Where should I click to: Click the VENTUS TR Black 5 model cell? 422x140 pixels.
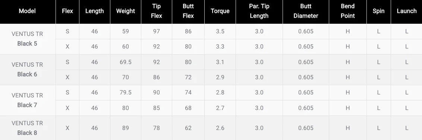pos(27,39)
